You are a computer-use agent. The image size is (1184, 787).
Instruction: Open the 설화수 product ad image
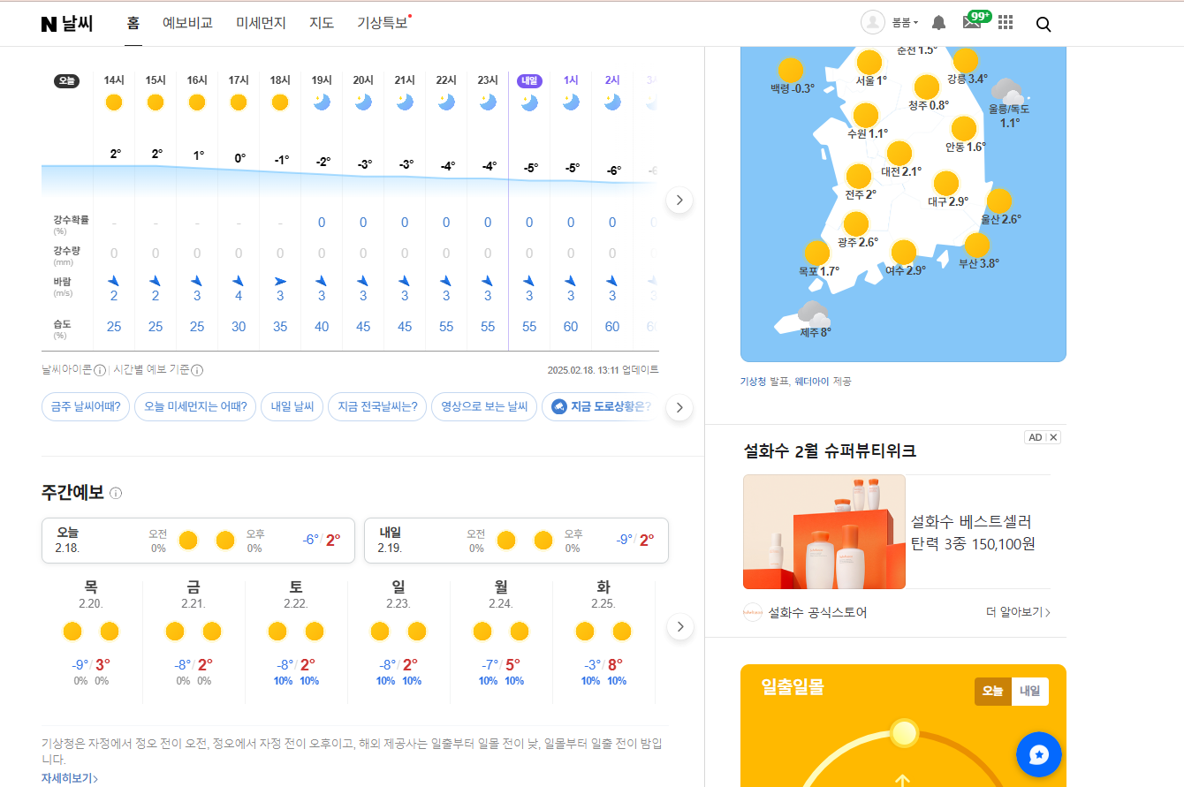coord(824,532)
